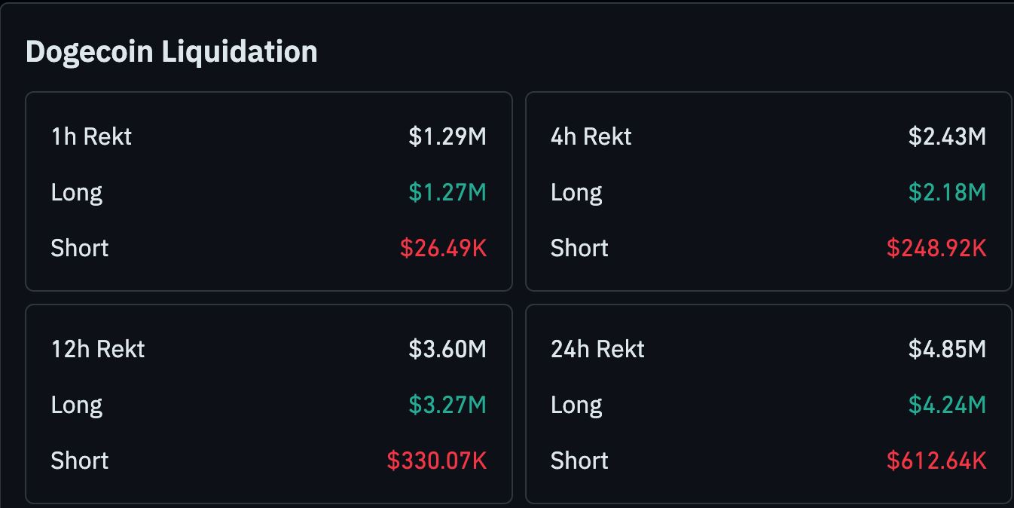Click the Long label in 24h card
This screenshot has height=508, width=1014.
coord(576,405)
